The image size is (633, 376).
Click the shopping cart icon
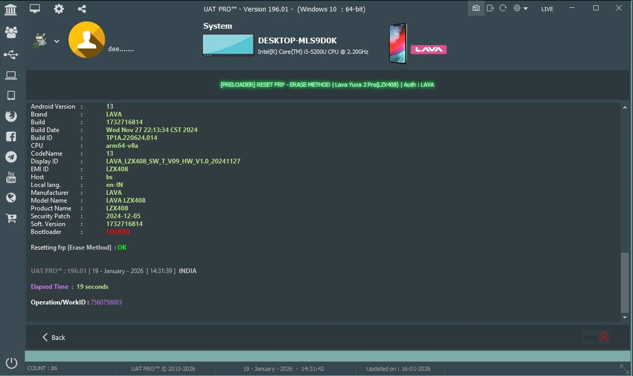click(x=11, y=218)
